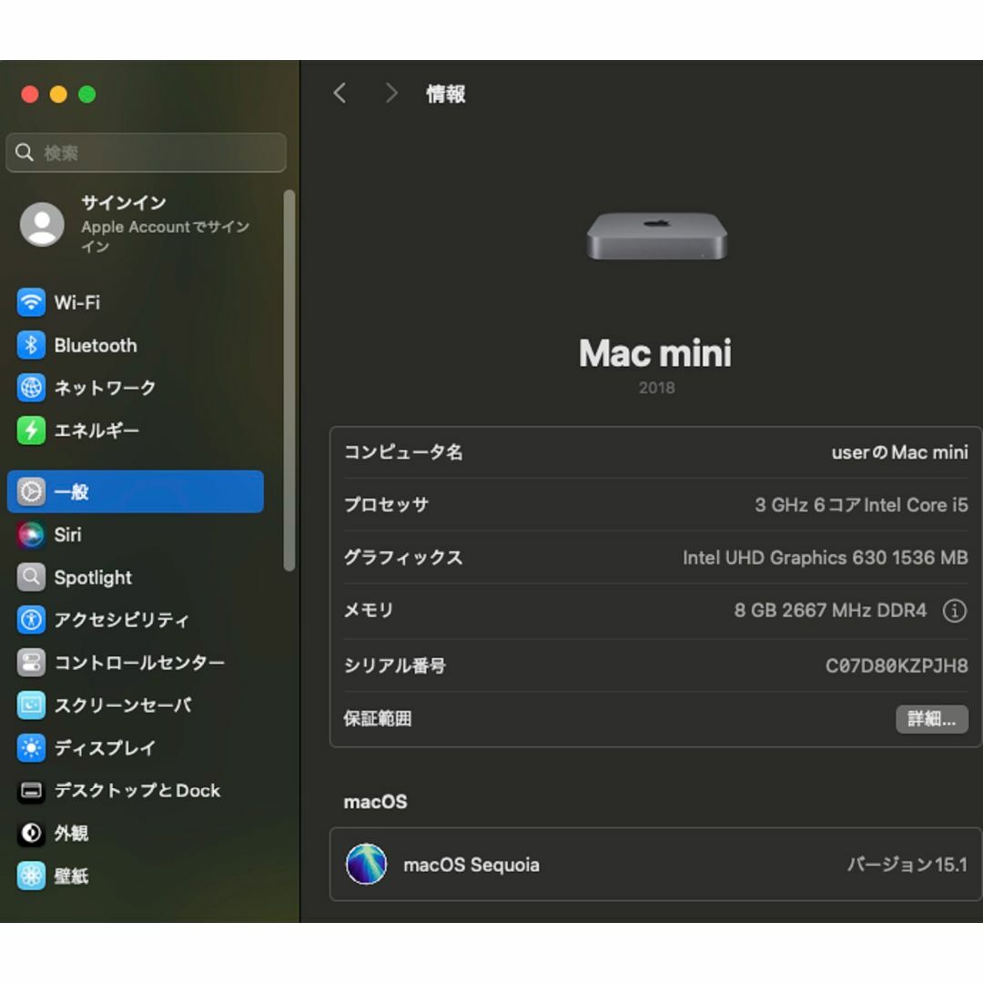The image size is (983, 983).
Task: Click the 保証範囲 row label
Action: tap(378, 718)
